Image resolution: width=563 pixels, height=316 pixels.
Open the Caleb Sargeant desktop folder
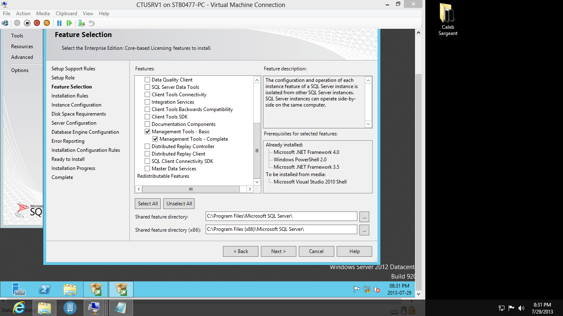tap(448, 19)
